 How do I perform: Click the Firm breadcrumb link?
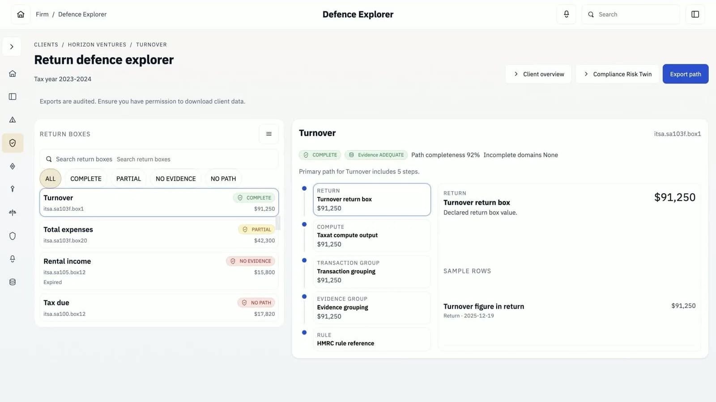(x=42, y=14)
